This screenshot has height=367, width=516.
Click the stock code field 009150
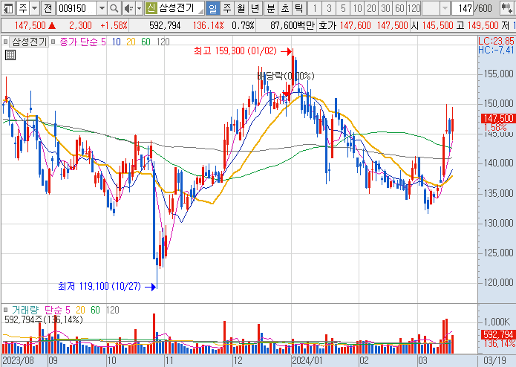pyautogui.click(x=77, y=8)
